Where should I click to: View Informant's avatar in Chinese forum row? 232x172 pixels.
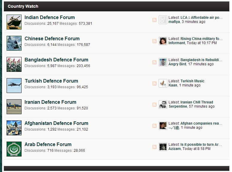[x=163, y=41]
